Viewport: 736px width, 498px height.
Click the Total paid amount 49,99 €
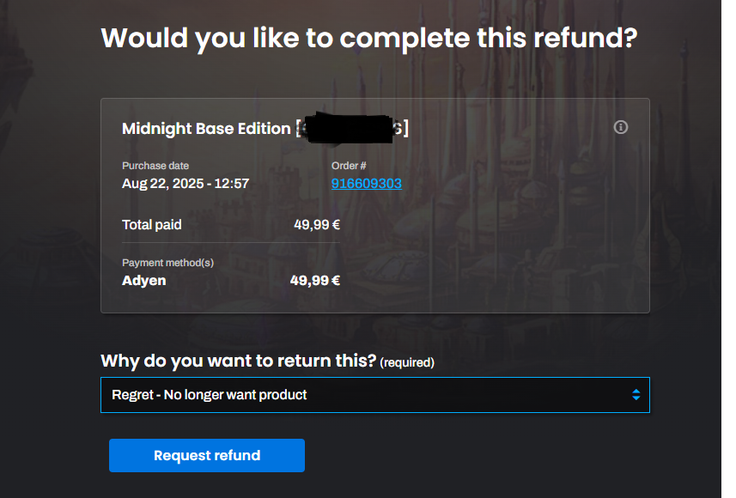(x=317, y=225)
